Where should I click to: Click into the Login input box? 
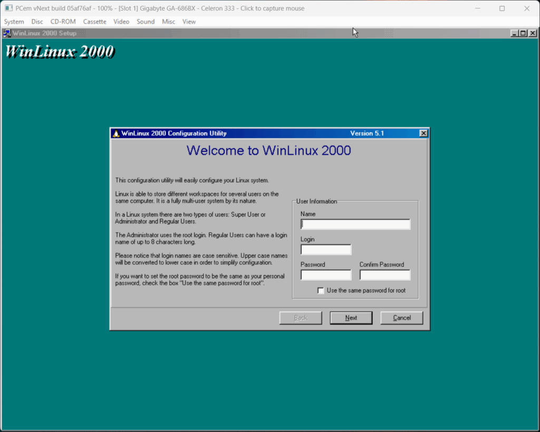click(325, 249)
